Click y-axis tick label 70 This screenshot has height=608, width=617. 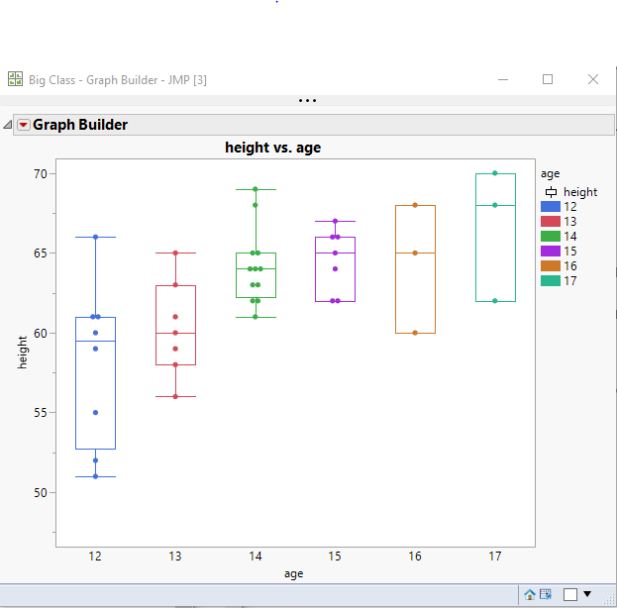tap(41, 174)
